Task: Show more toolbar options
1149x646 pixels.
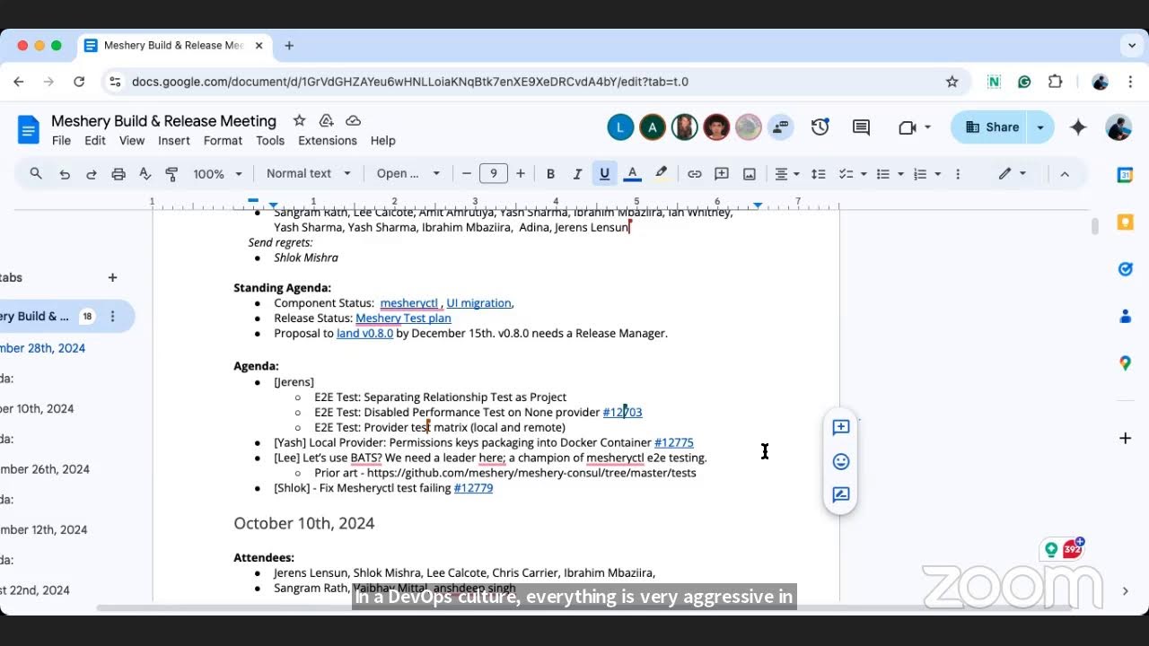Action: tap(958, 174)
